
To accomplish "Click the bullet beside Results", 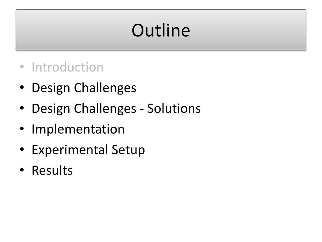I will coord(22,170).
